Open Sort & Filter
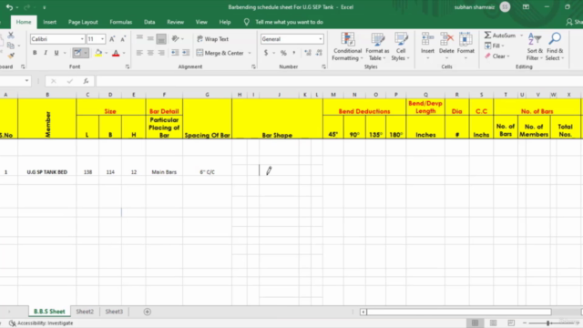Viewport: 583px width, 328px height. (535, 46)
